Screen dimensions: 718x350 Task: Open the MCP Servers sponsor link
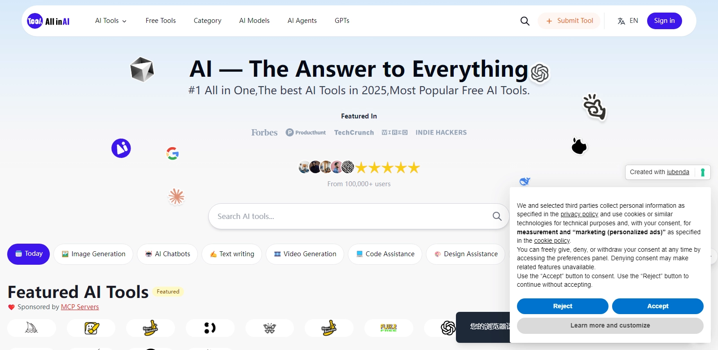click(80, 307)
